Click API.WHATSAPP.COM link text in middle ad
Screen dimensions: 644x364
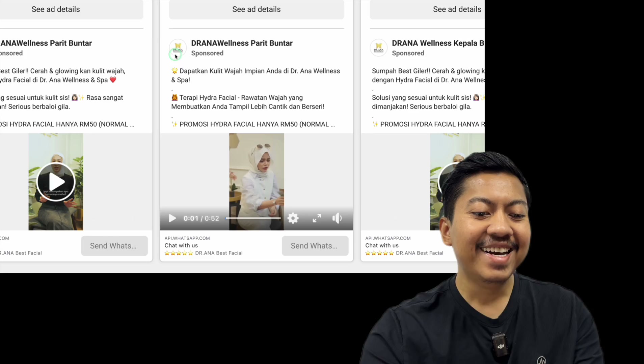tap(187, 238)
